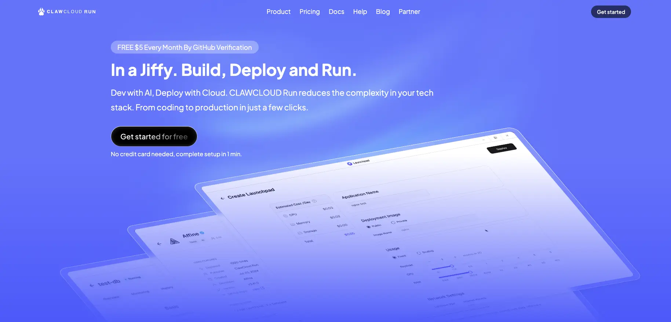Click back arrow next to Affine logo
671x322 pixels.
click(x=159, y=244)
